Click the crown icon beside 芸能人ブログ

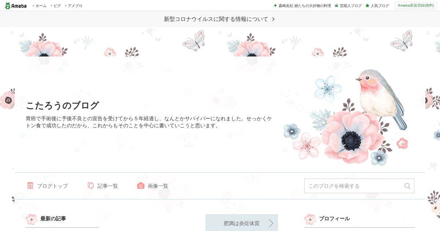point(336,5)
